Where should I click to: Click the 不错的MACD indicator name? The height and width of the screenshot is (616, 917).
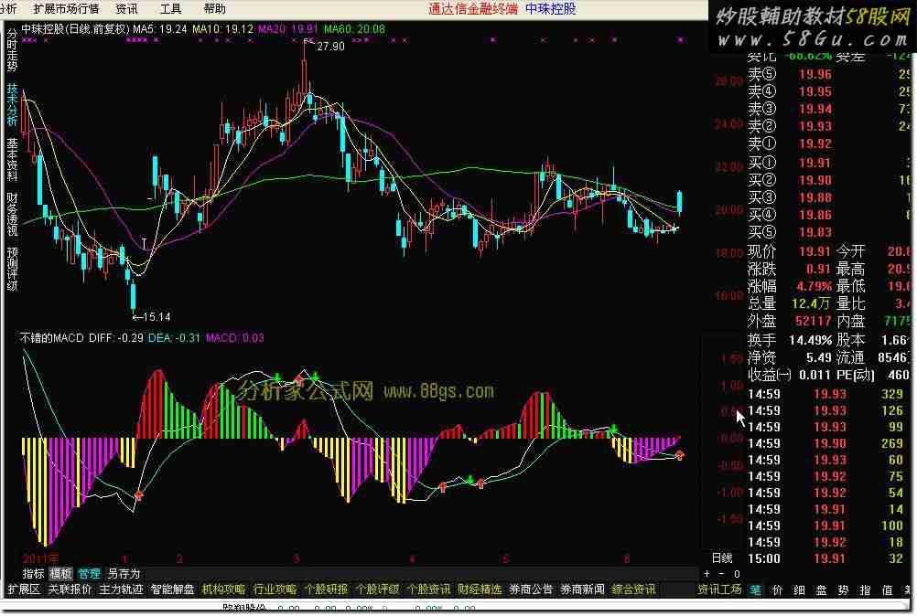pyautogui.click(x=52, y=337)
